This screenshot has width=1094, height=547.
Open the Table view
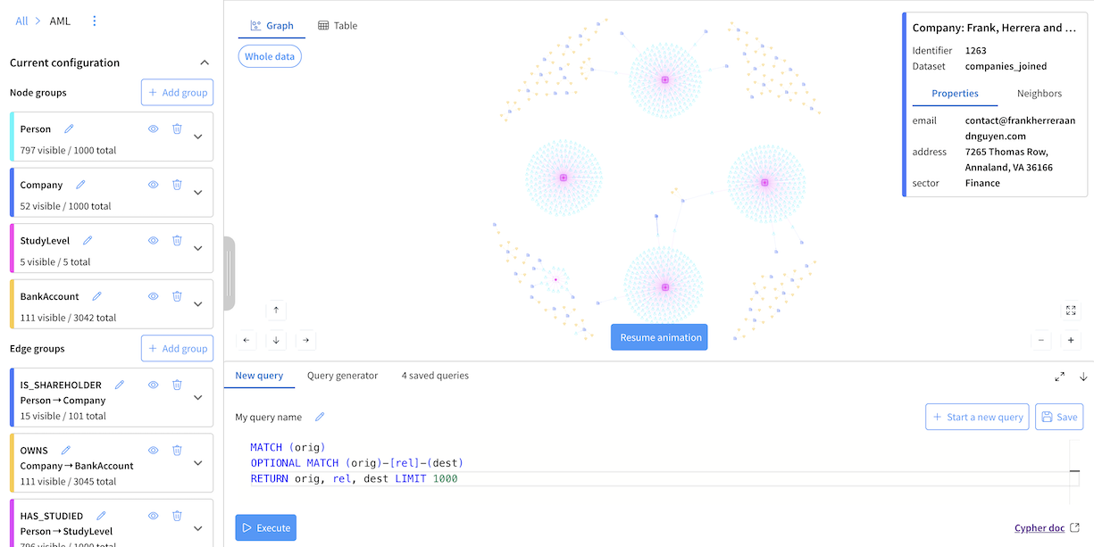[x=337, y=25]
